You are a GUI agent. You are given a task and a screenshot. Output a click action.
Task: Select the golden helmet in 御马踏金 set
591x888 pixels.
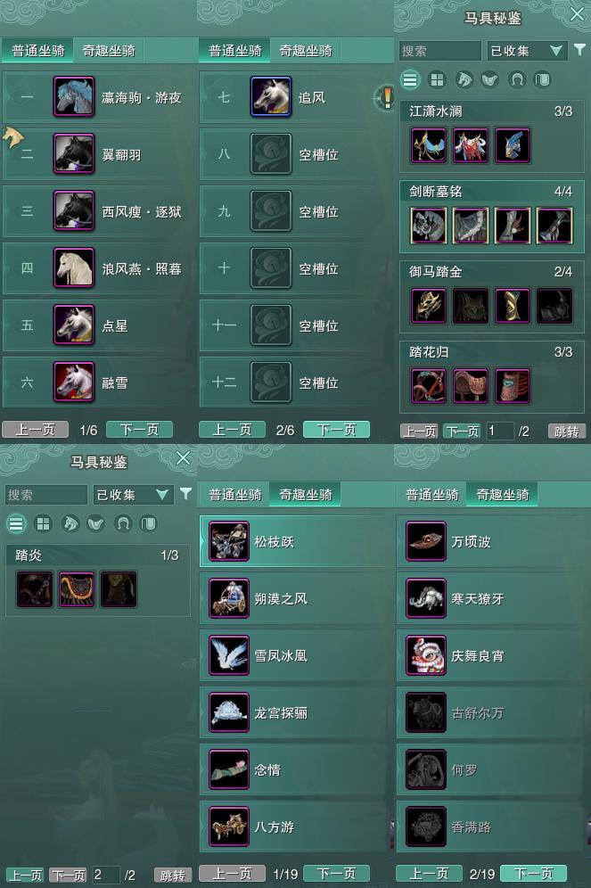point(429,305)
